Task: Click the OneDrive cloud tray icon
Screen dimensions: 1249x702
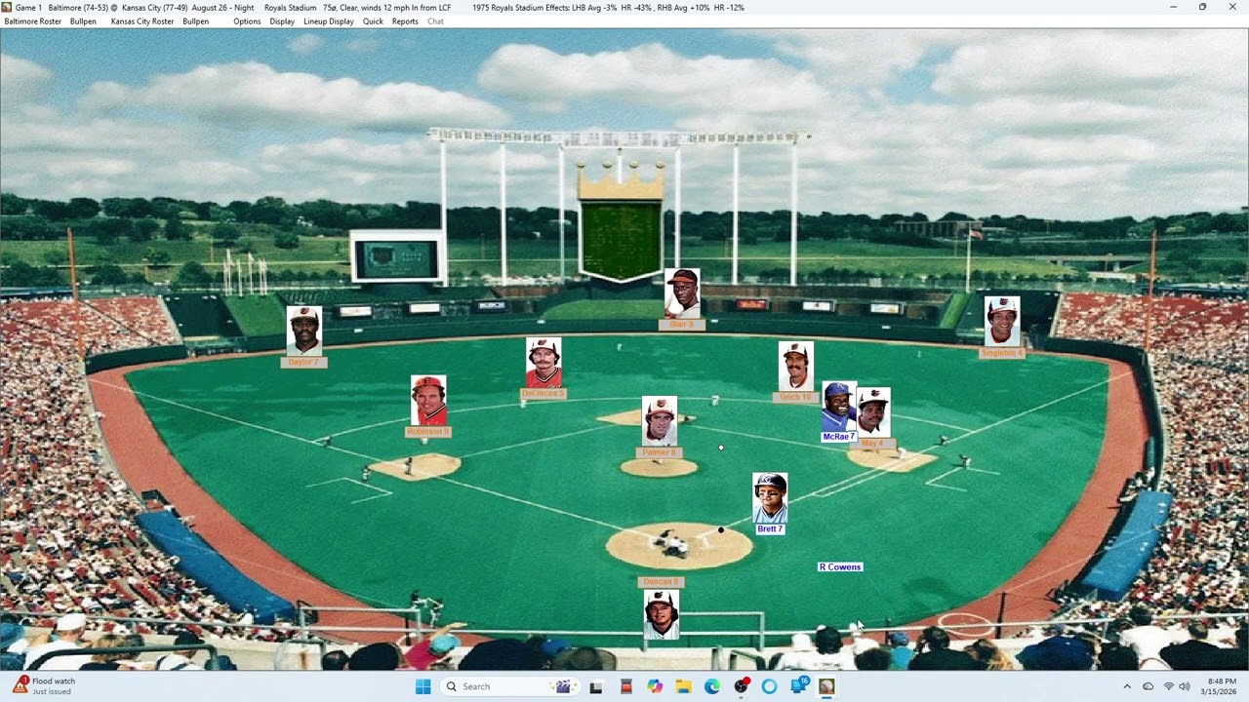Action: pyautogui.click(x=1148, y=686)
